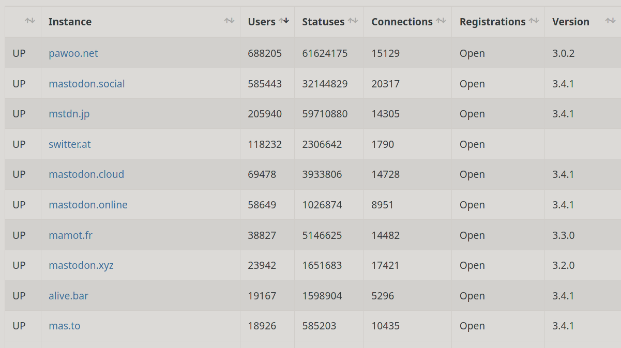
Task: Click connections value 17421
Action: coord(385,265)
